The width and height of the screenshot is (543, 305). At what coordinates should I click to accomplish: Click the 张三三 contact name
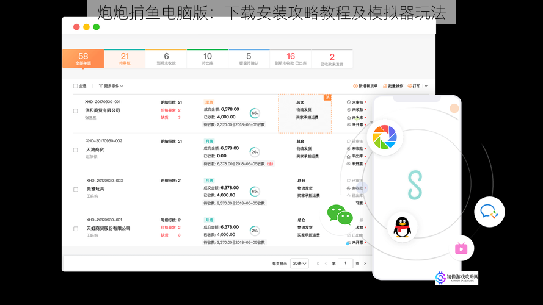tap(90, 118)
